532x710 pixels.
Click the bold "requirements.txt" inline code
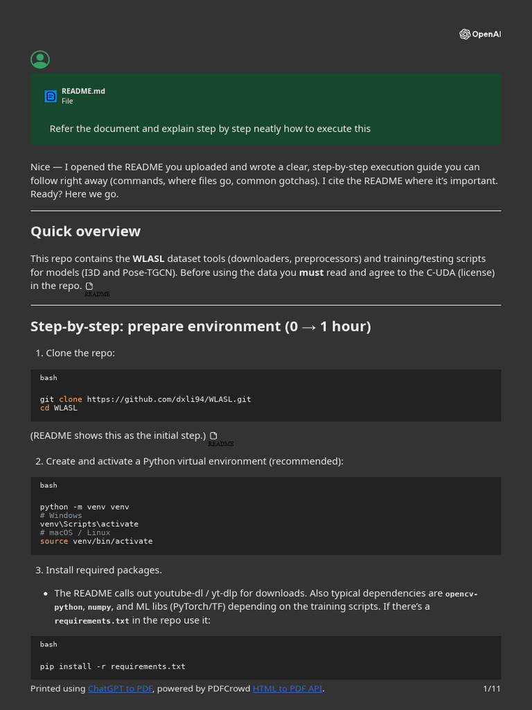point(91,621)
